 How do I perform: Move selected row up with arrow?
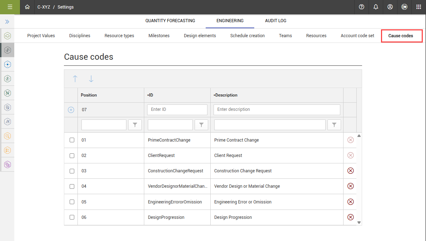[x=75, y=79]
